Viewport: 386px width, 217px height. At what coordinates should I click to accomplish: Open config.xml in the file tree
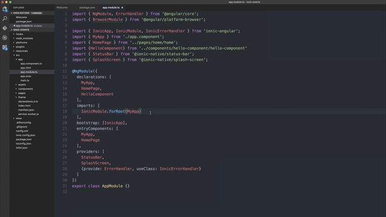[22, 131]
